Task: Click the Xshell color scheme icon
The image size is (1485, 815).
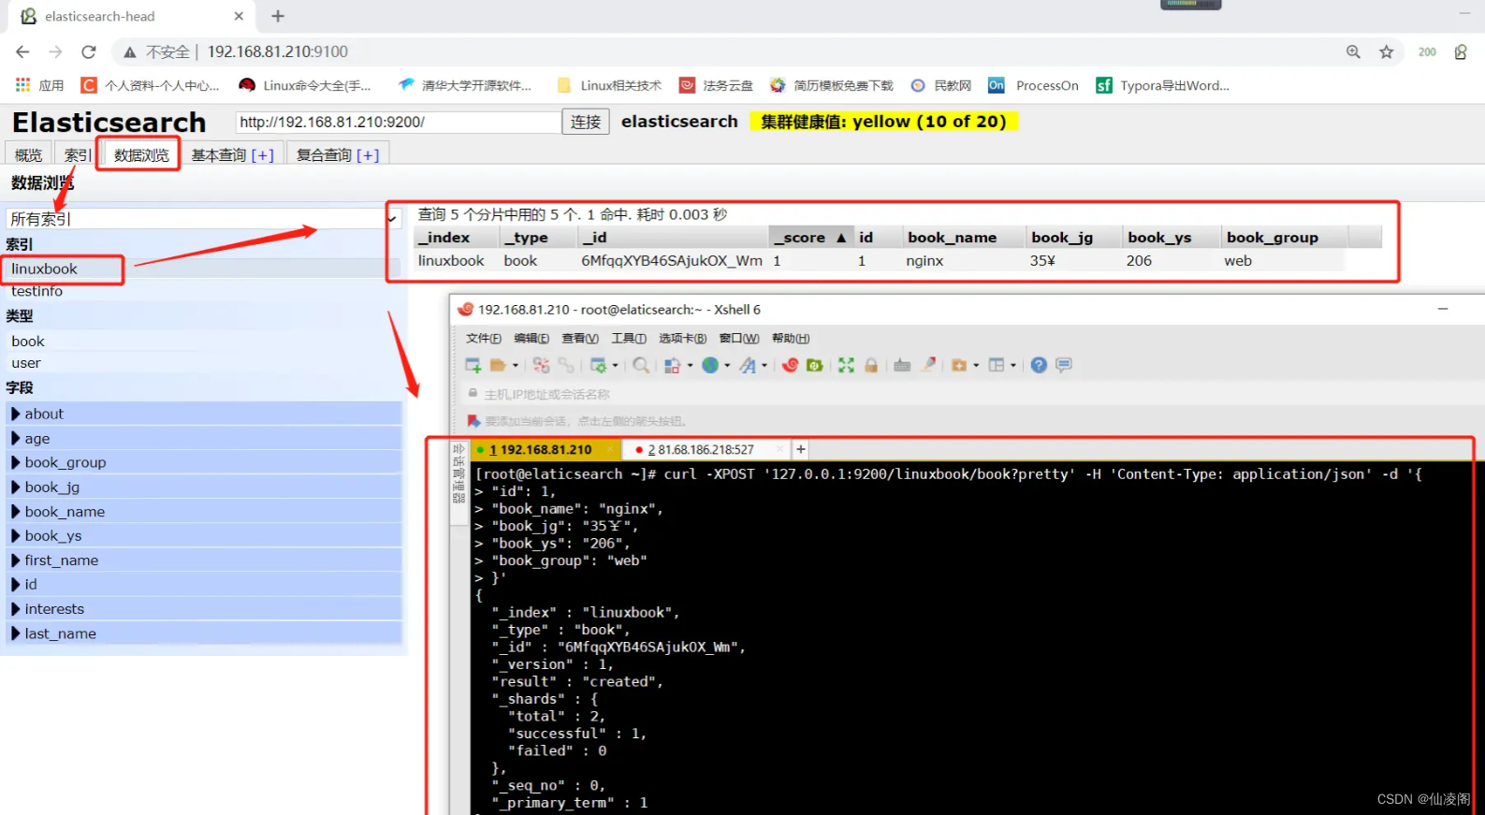Action: 673,365
